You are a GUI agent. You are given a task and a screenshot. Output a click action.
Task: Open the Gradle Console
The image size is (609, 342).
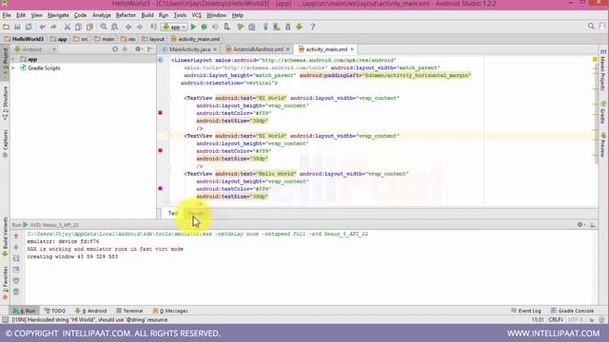[572, 311]
